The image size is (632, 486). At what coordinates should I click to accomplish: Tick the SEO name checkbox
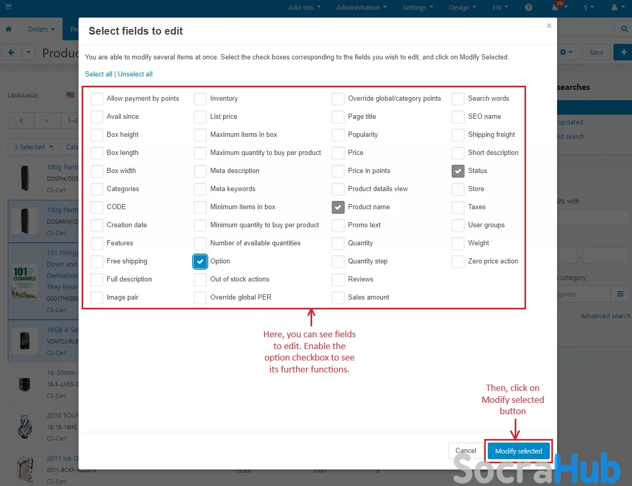point(458,117)
